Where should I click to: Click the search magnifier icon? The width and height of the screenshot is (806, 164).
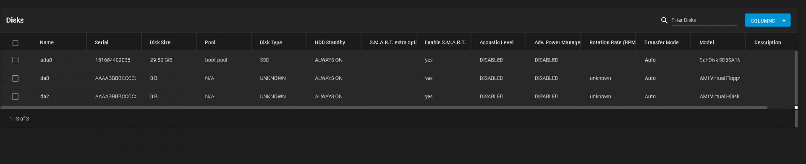coord(664,20)
